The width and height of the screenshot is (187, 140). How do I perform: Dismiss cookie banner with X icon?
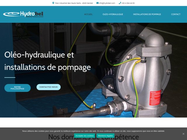(x=183, y=134)
